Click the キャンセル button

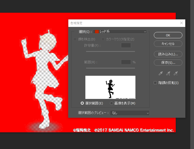coord(168,44)
